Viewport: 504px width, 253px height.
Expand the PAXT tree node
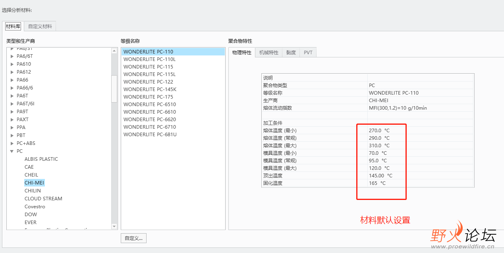[12, 120]
